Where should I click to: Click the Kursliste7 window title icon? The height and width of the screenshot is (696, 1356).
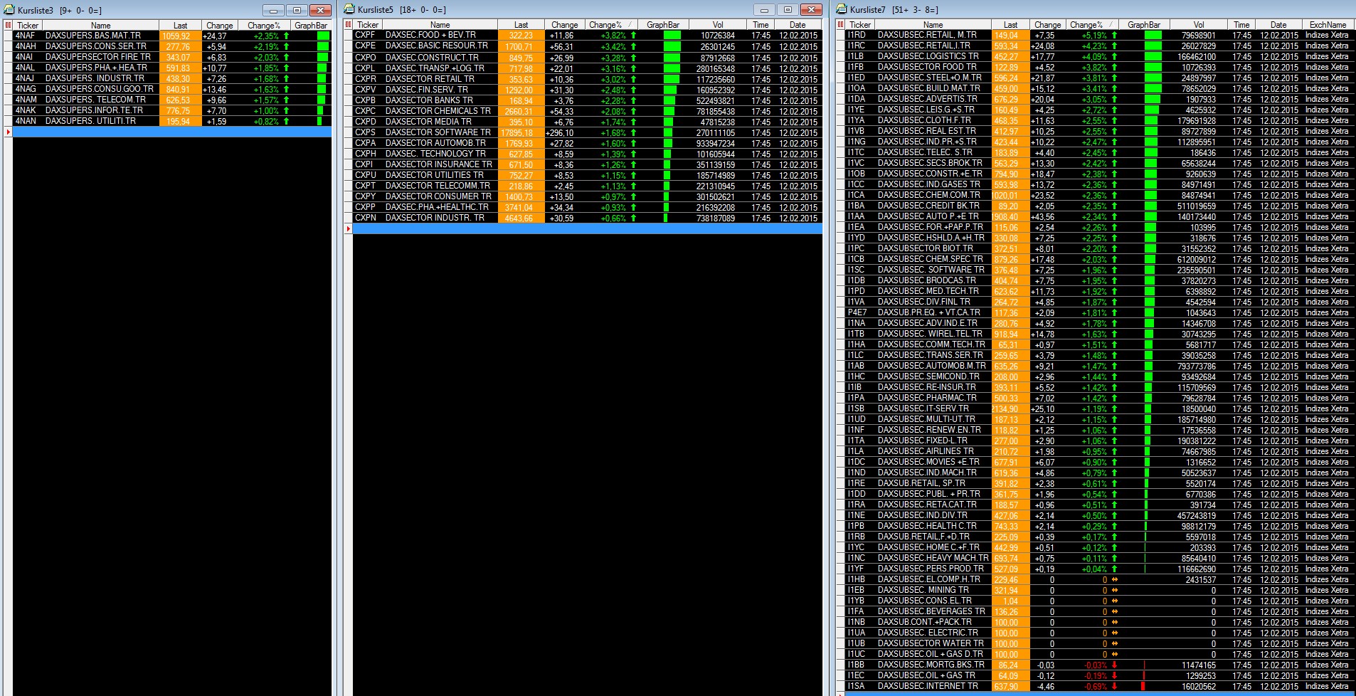(842, 9)
